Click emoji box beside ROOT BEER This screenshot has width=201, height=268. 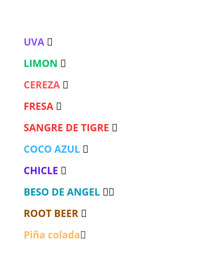pos(84,213)
